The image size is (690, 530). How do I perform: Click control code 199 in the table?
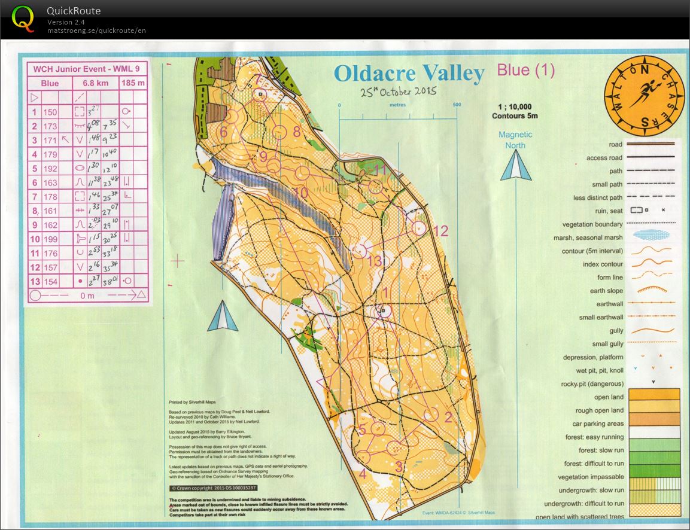pyautogui.click(x=50, y=239)
